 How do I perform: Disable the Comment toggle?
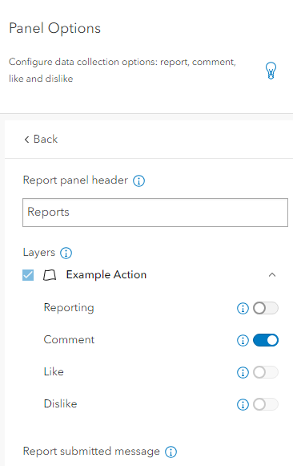[266, 340]
